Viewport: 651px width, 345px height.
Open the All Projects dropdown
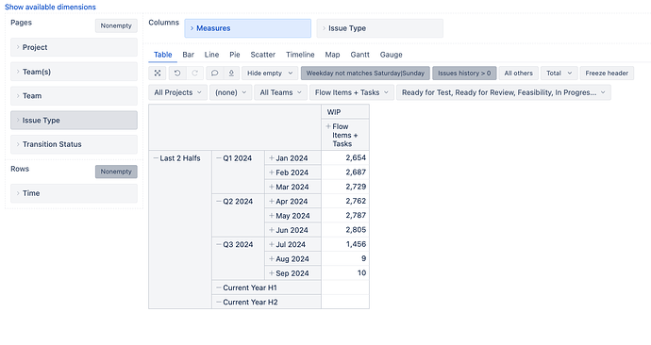(x=177, y=92)
